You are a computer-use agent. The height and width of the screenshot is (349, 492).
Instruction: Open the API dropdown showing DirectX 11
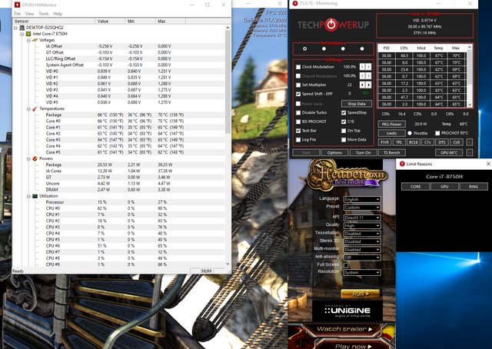click(x=362, y=218)
